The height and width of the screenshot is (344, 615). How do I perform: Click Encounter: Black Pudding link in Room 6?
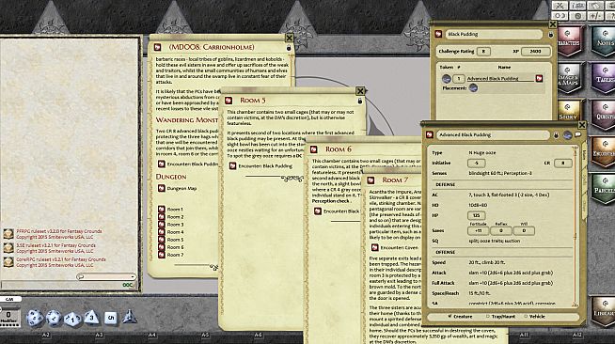pos(341,211)
